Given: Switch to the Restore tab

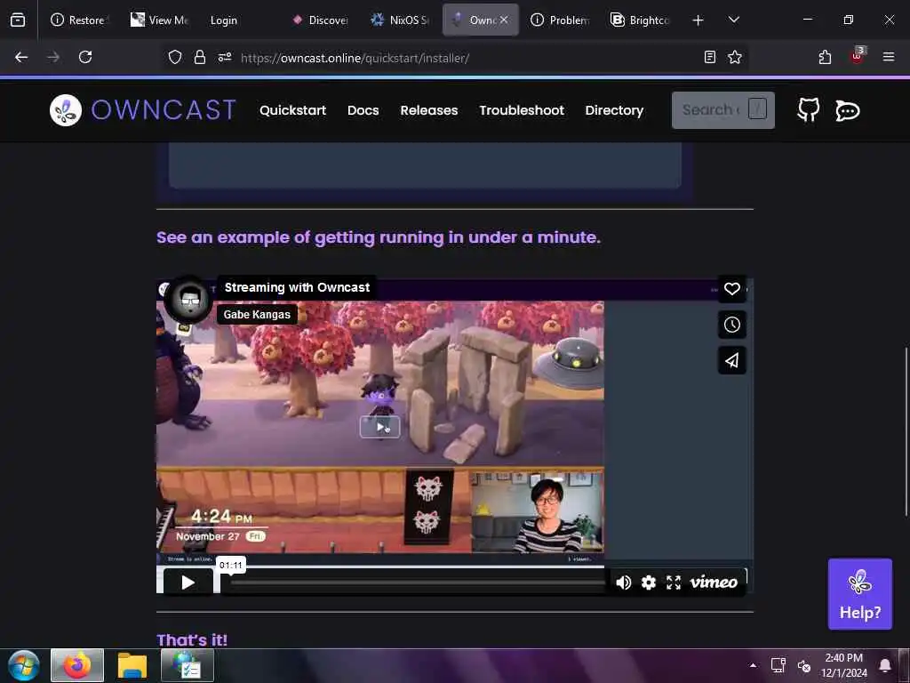Looking at the screenshot, I should point(78,20).
